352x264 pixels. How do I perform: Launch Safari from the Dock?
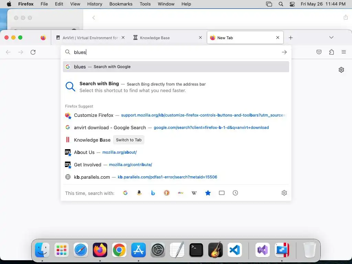click(x=81, y=250)
